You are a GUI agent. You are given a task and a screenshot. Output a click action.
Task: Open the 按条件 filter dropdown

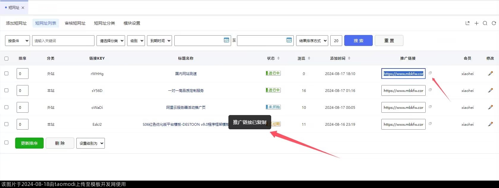pos(18,41)
